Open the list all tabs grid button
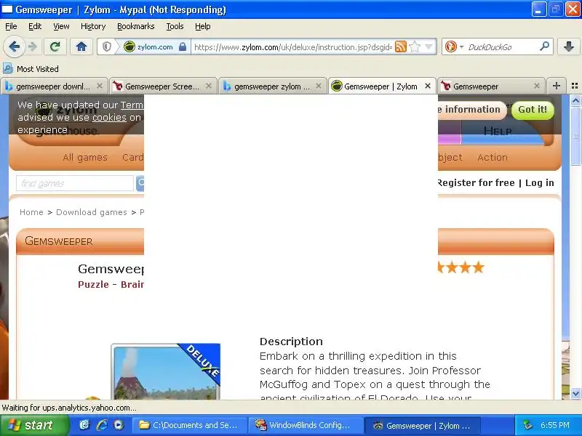Screen dimensions: 582x436 point(575,86)
